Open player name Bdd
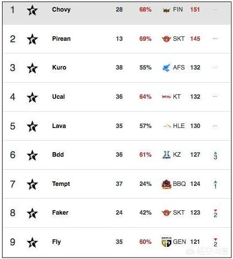The image size is (233, 259). pyautogui.click(x=58, y=155)
